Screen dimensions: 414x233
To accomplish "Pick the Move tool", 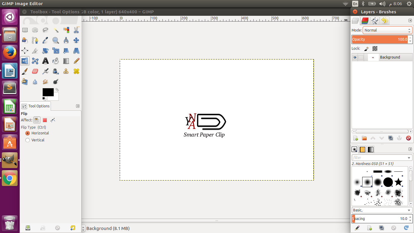I will click(76, 40).
